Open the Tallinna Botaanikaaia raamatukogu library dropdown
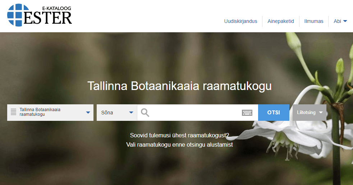This screenshot has width=353, height=185. tap(50, 113)
